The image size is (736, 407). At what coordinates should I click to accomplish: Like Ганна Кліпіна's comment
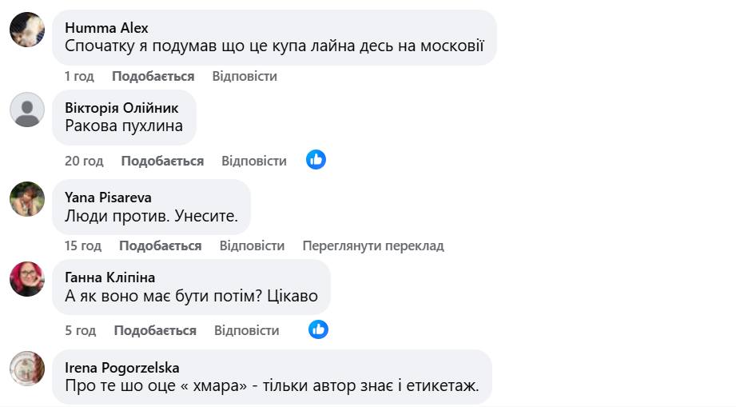coord(155,330)
